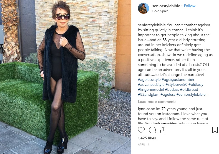Image resolution: width=219 pixels, height=154 pixels.
Task: Like the post with the heart icon
Action: pos(141,130)
